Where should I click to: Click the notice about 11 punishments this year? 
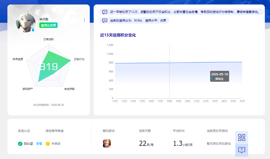[x=182, y=12]
